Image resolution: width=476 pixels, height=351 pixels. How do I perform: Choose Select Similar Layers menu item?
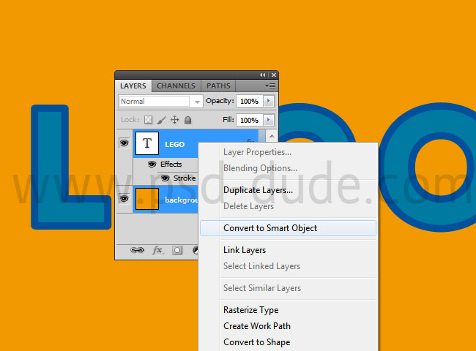(x=288, y=288)
